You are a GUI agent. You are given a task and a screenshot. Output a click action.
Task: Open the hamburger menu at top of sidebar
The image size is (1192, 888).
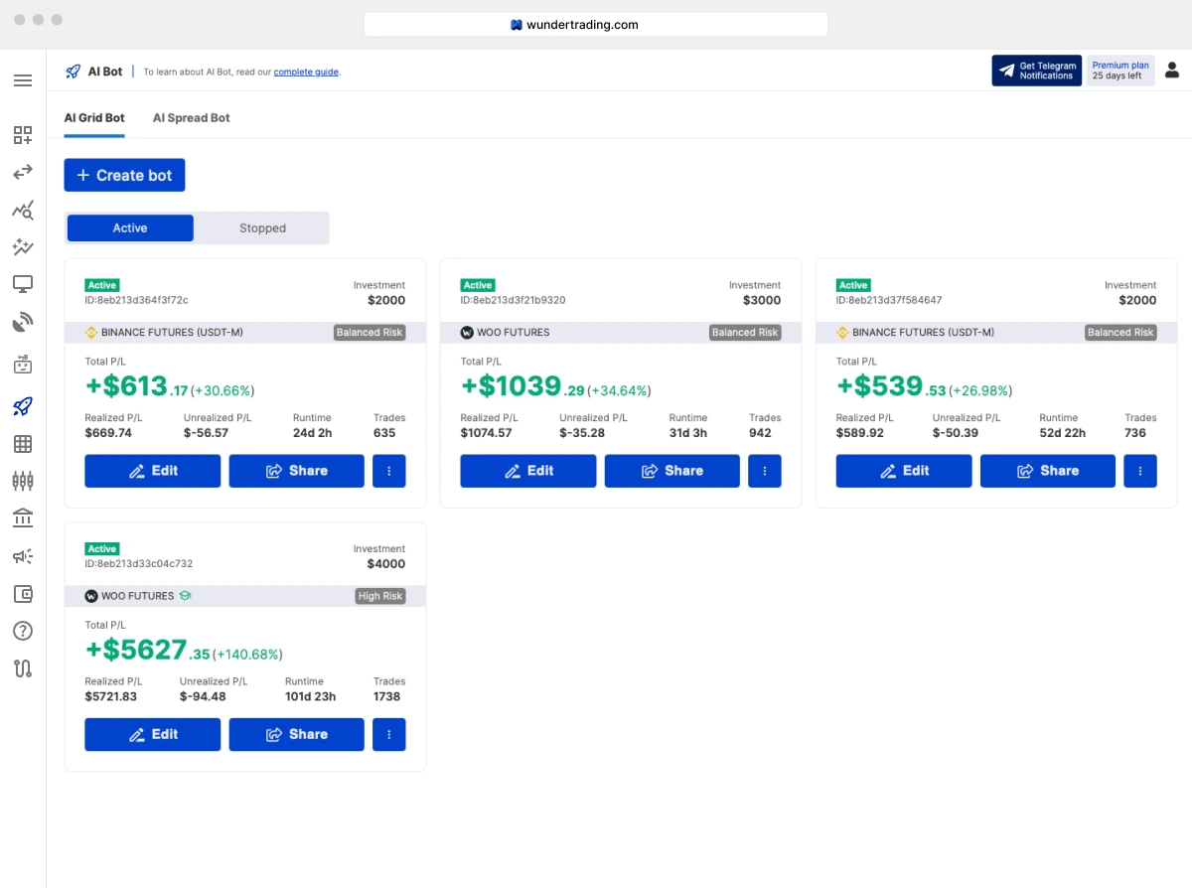click(23, 80)
